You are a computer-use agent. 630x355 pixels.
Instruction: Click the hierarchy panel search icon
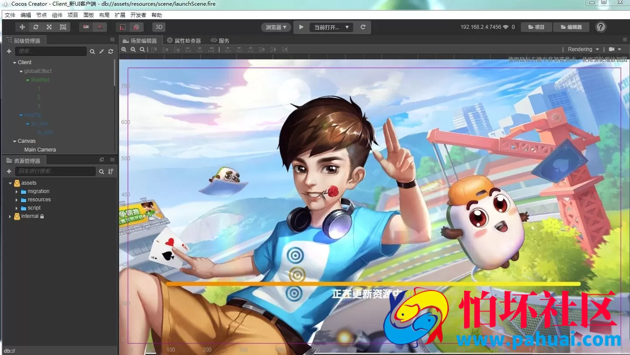(x=92, y=52)
